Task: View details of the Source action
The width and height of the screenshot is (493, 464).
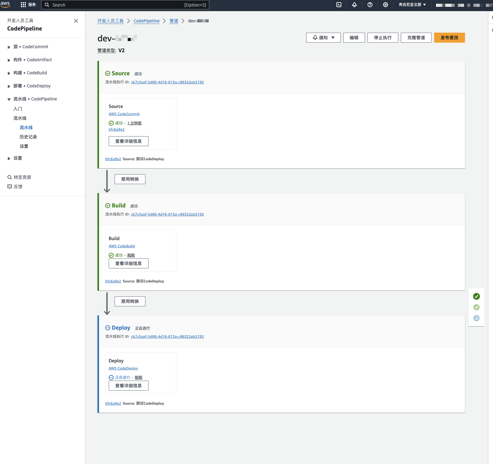Action: click(129, 141)
